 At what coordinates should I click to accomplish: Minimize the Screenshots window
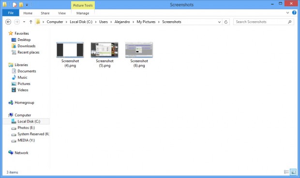click(x=272, y=4)
